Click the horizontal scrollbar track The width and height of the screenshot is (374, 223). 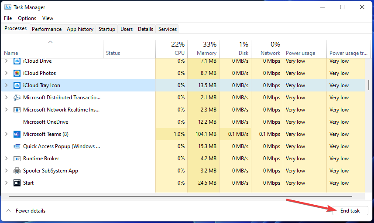(180, 196)
